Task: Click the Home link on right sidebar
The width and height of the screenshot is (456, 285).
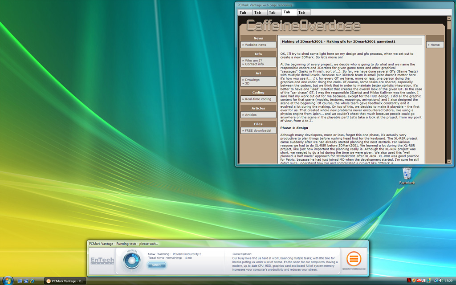Action: 435,45
